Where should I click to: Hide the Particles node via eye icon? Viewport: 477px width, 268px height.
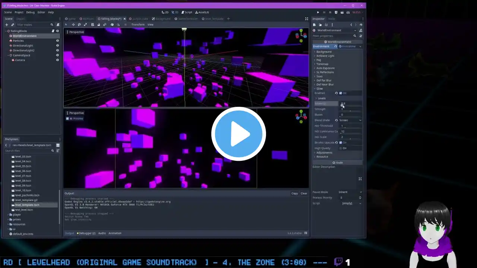(x=57, y=41)
